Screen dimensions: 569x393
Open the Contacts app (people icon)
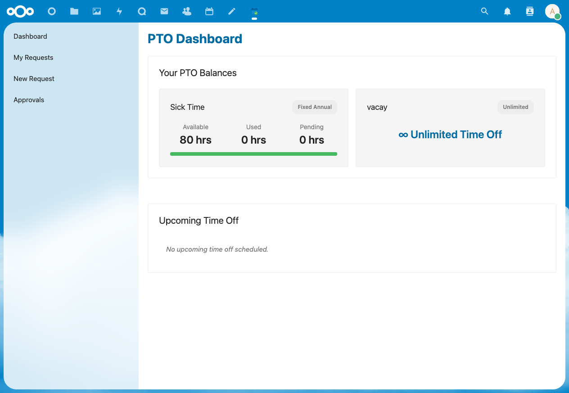click(187, 11)
